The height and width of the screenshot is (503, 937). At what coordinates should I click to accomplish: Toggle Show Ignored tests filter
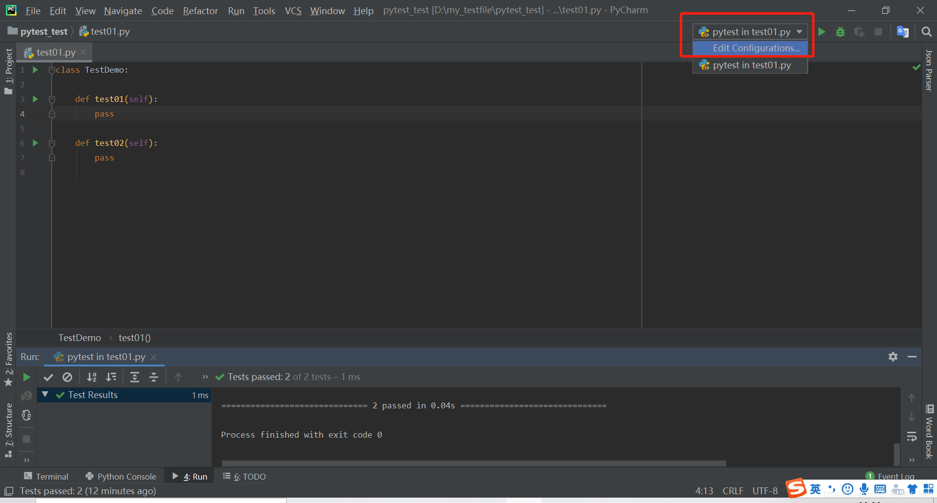67,377
